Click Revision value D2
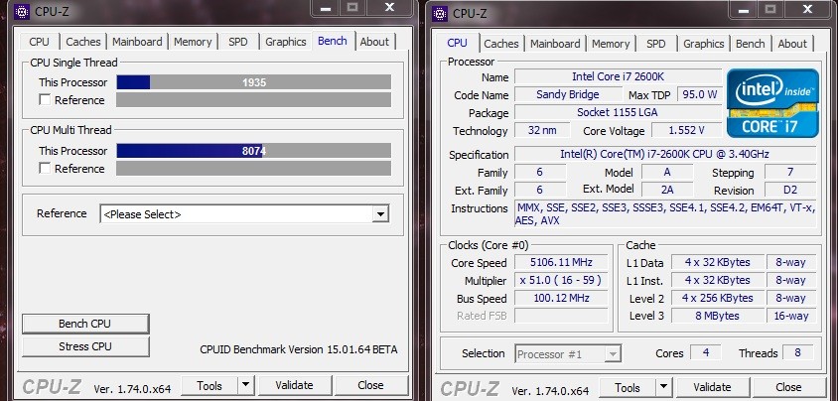This screenshot has height=401, width=838. 790,191
